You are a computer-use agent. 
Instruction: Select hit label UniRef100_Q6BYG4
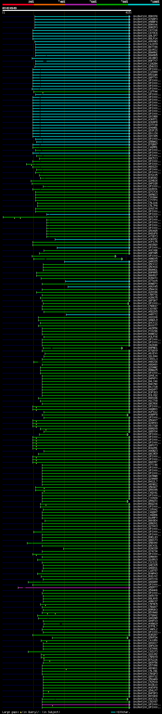tap(145, 432)
